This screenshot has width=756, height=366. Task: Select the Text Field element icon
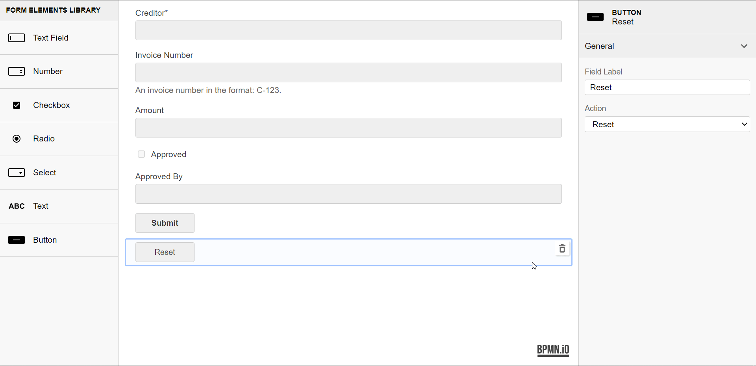(17, 38)
